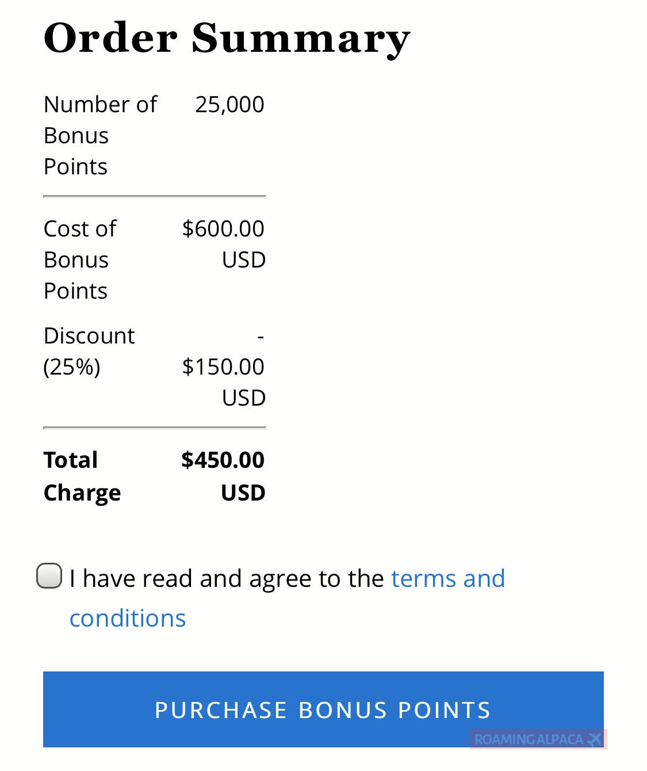Click the bold Total Charge label
Image resolution: width=647 pixels, height=771 pixels.
pos(82,476)
